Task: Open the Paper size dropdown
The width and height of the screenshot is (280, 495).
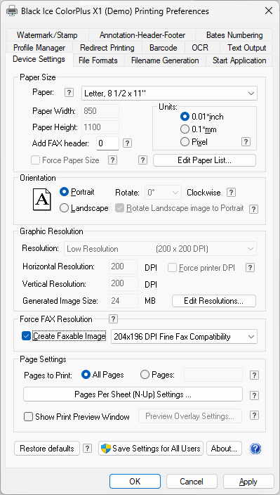Action: pyautogui.click(x=169, y=93)
